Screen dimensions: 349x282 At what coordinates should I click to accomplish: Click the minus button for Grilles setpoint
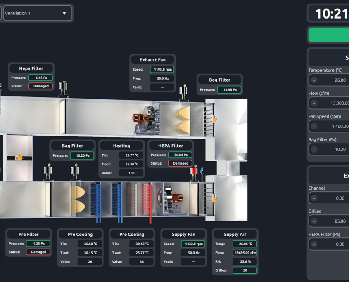(314, 221)
